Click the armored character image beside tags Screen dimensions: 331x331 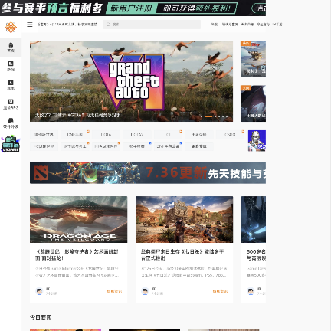point(257,141)
